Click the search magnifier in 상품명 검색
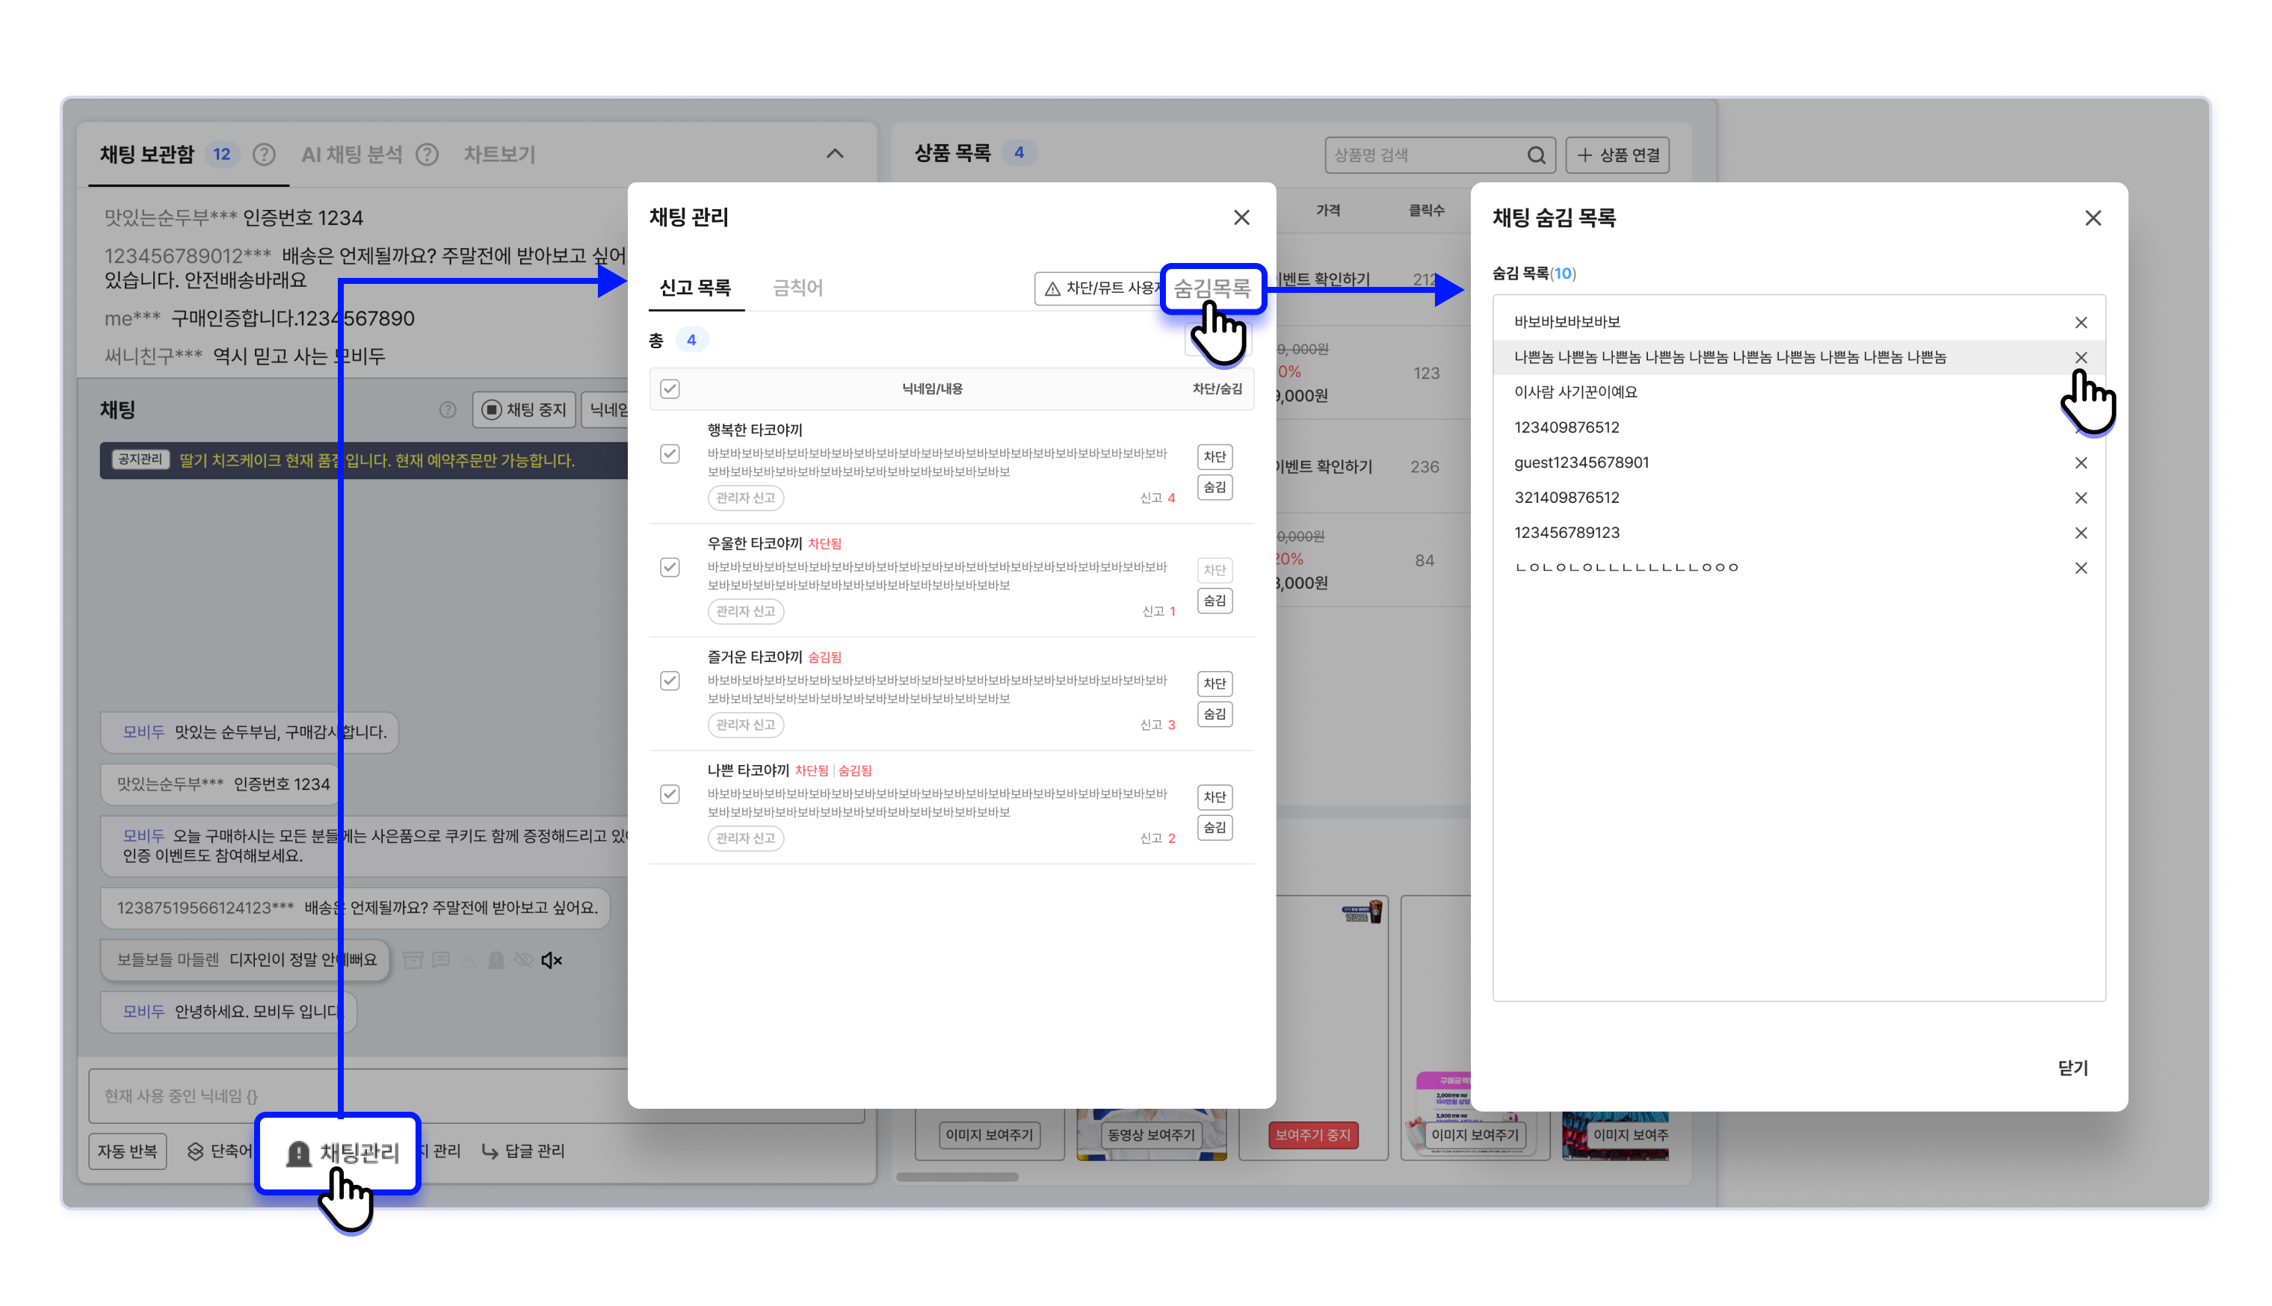This screenshot has width=2272, height=1306. pos(1536,155)
